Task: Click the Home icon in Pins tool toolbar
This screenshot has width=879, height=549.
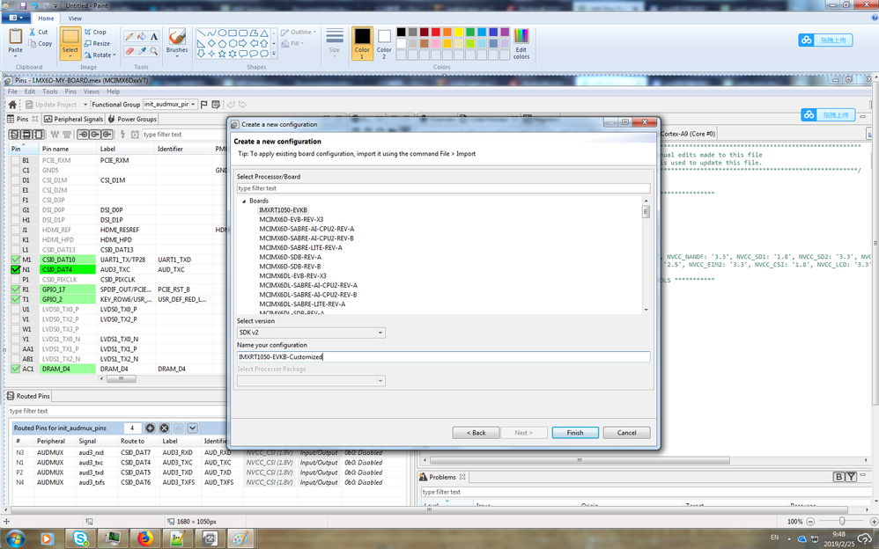Action: click(x=12, y=104)
